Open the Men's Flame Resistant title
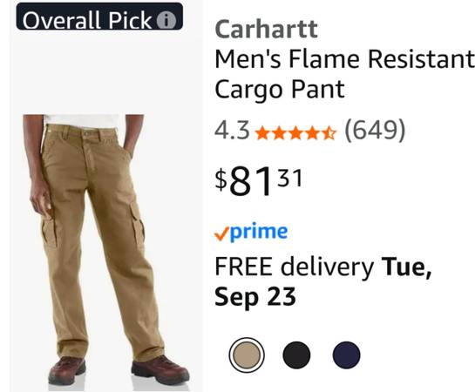 (344, 58)
